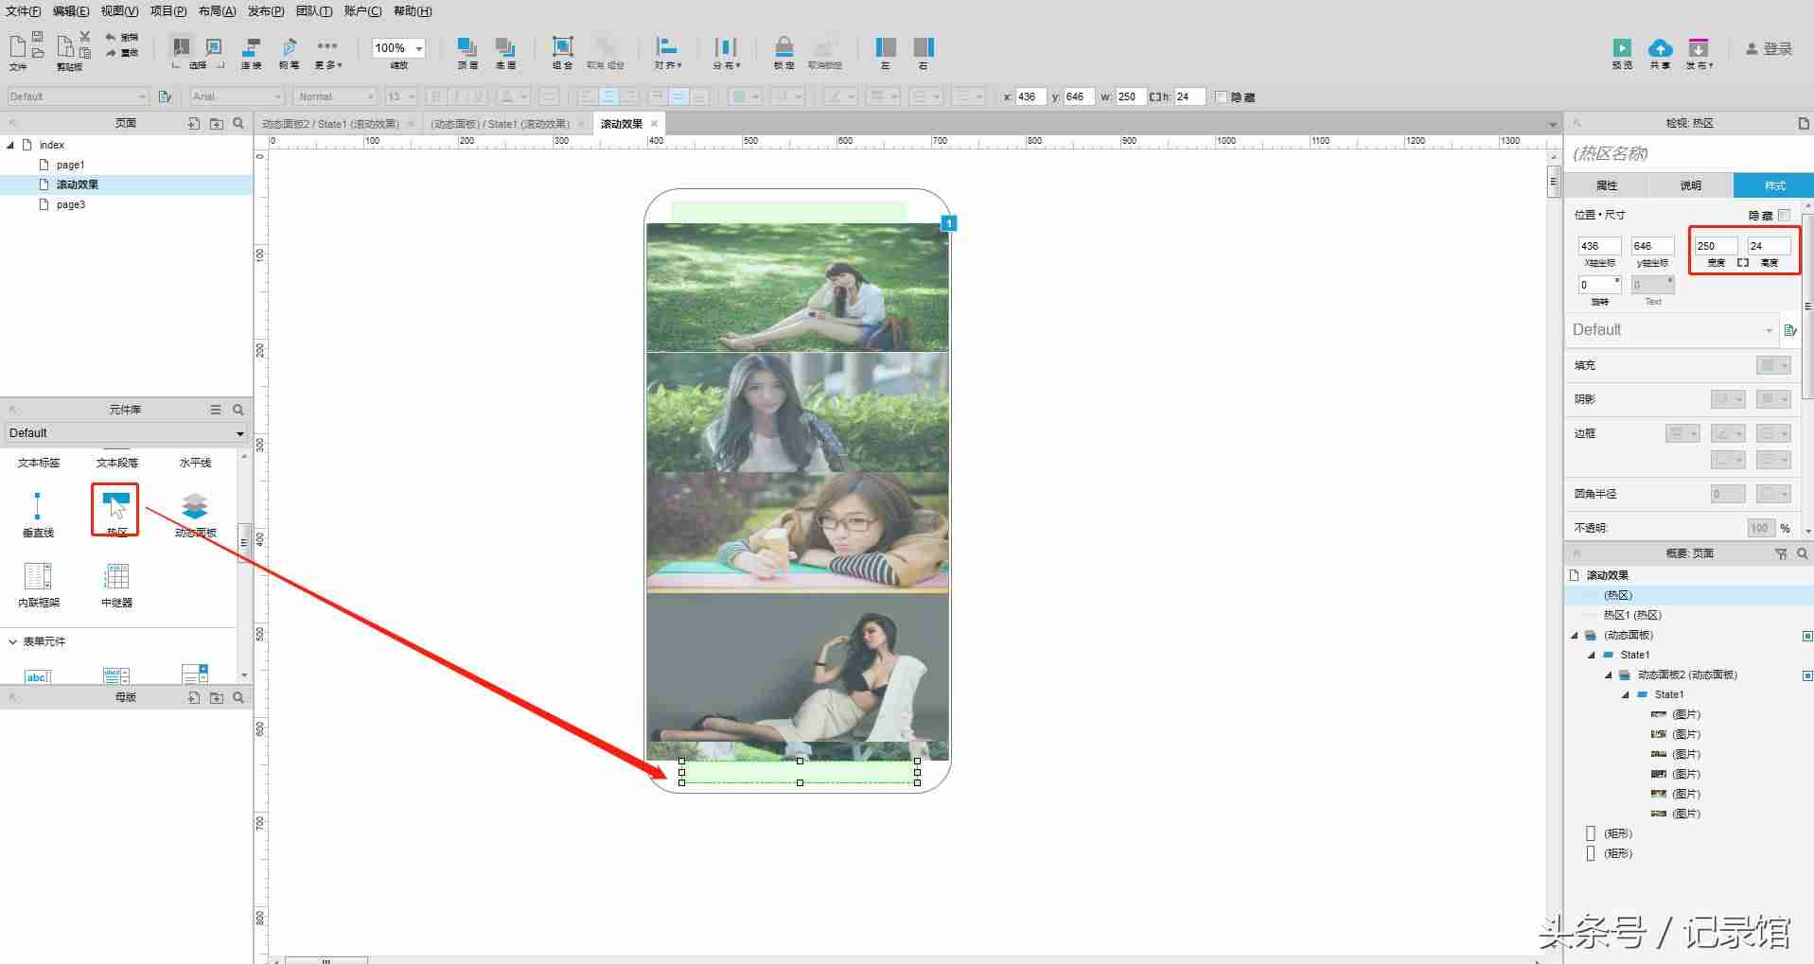
Task: Toggle the keep aspect ratio lock between 宽度 and 高度
Action: tap(1743, 262)
